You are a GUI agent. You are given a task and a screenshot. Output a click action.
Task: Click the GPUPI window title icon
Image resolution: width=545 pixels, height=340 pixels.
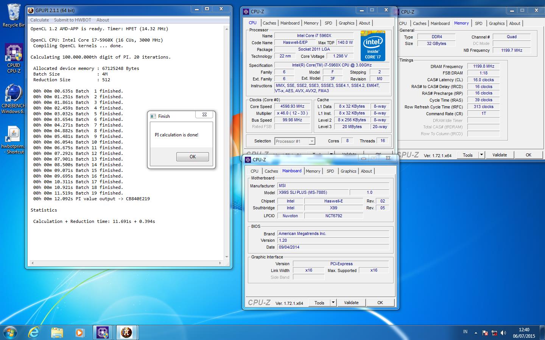point(31,11)
